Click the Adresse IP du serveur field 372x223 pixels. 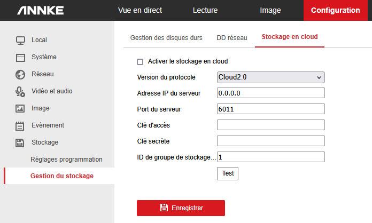click(x=271, y=93)
